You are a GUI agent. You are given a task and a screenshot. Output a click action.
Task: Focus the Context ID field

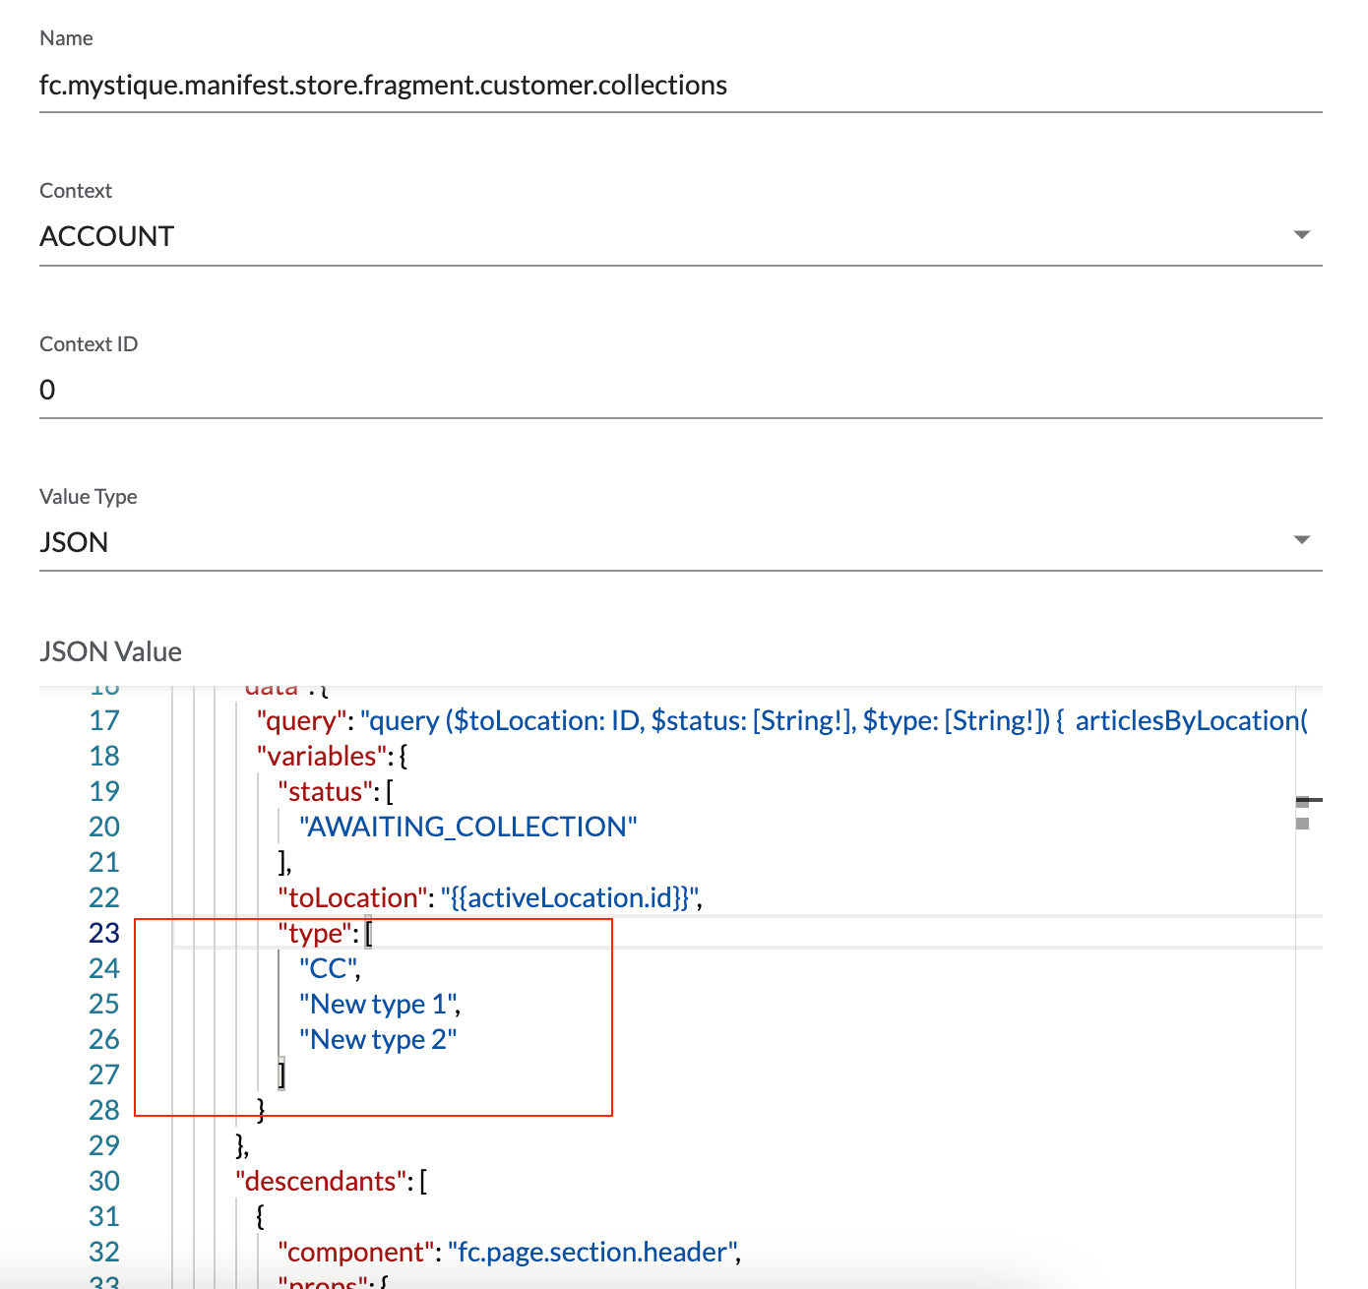point(679,391)
